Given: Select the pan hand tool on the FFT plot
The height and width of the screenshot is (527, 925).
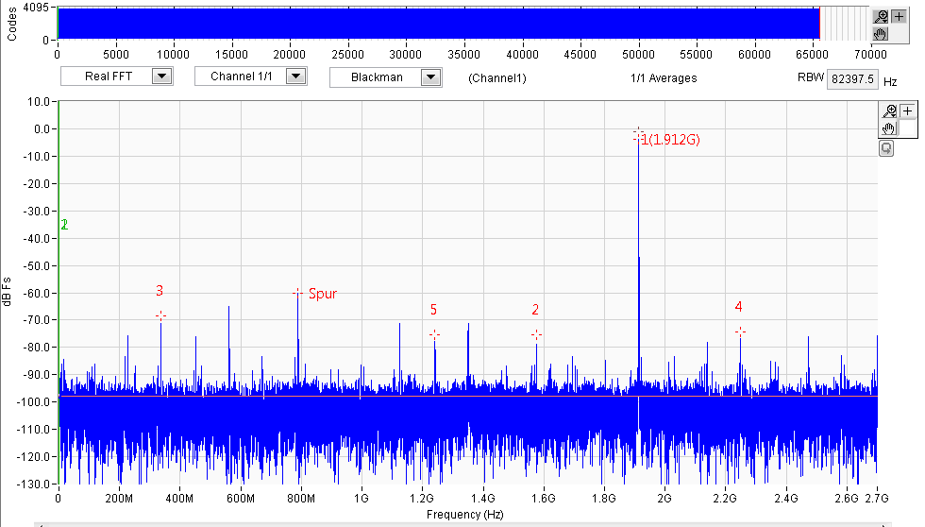Looking at the screenshot, I should (x=889, y=128).
